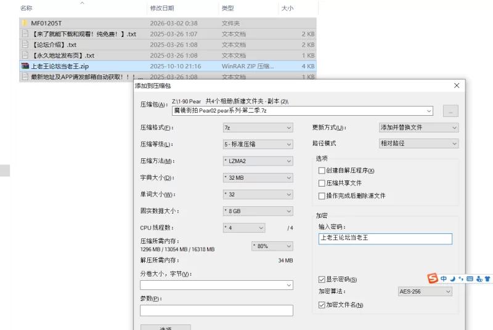
Task: Sort files by 名称 column header
Action: click(x=26, y=8)
